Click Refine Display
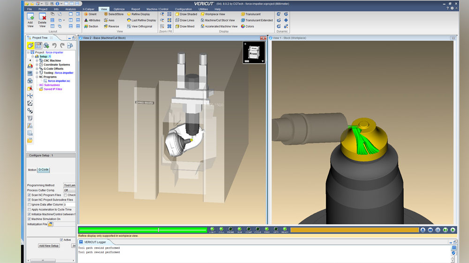 138,14
